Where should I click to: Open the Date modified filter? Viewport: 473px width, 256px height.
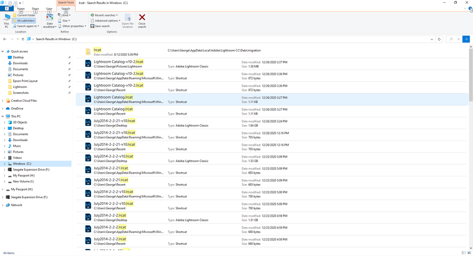click(x=49, y=21)
